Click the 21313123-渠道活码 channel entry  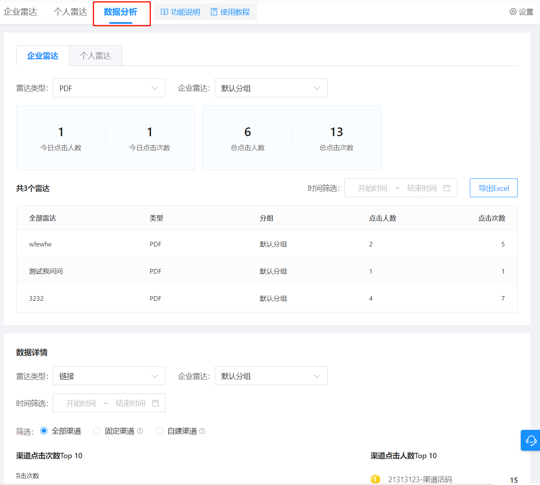click(420, 479)
